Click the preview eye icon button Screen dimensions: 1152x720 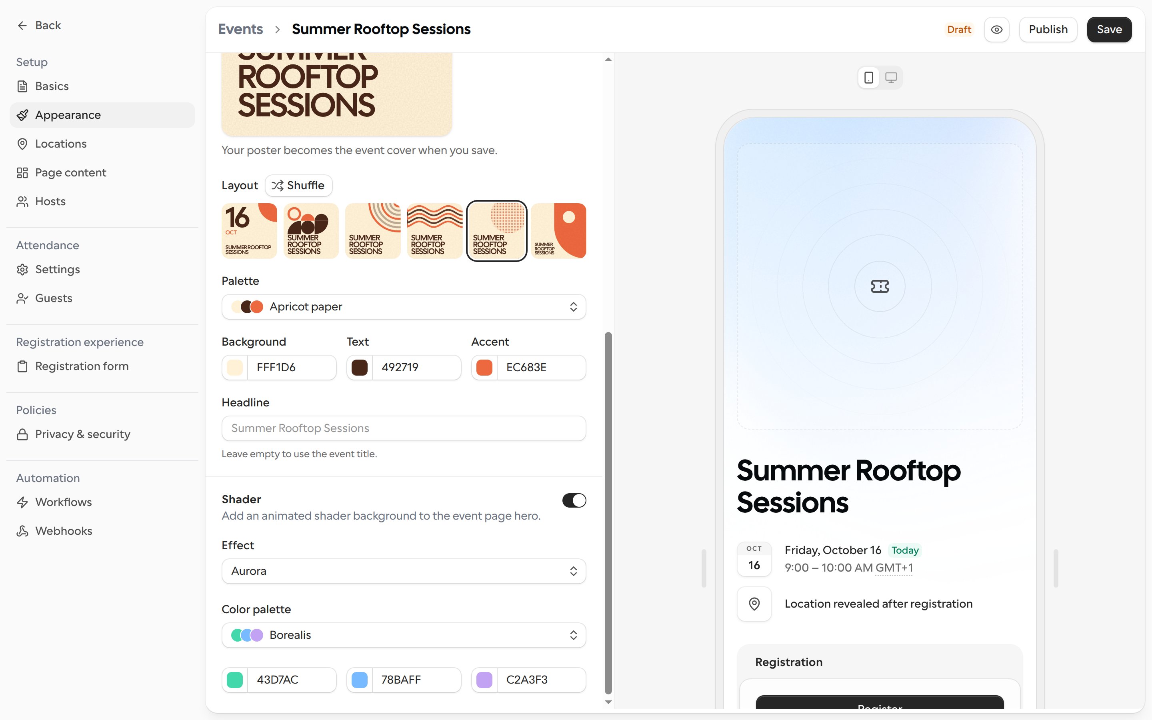[x=996, y=30]
